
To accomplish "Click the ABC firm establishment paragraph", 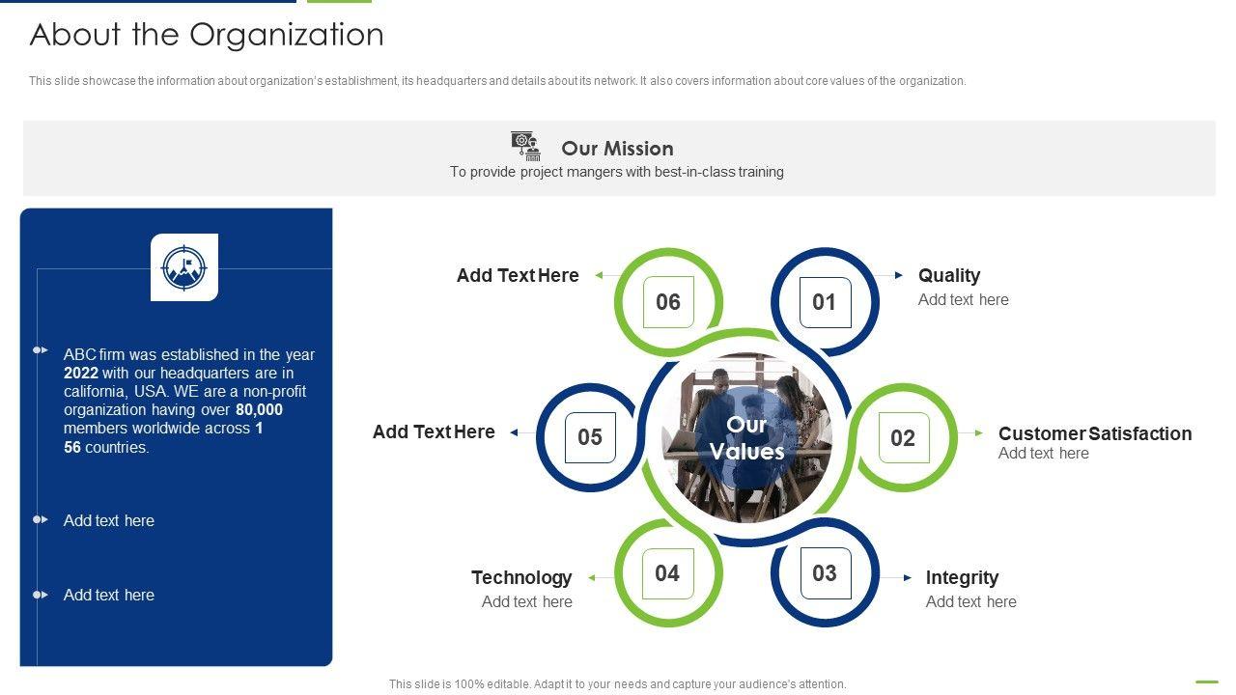I will coord(189,401).
